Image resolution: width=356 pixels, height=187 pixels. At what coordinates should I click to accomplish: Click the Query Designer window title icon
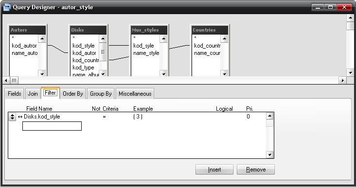click(7, 7)
